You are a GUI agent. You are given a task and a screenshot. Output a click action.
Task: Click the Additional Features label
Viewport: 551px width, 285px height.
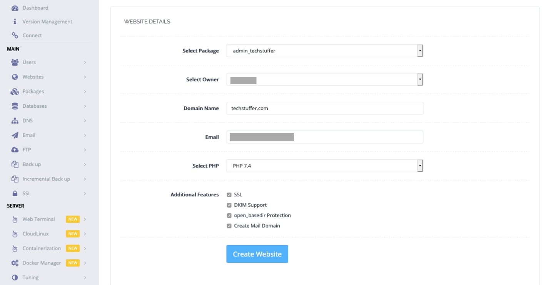click(x=195, y=195)
